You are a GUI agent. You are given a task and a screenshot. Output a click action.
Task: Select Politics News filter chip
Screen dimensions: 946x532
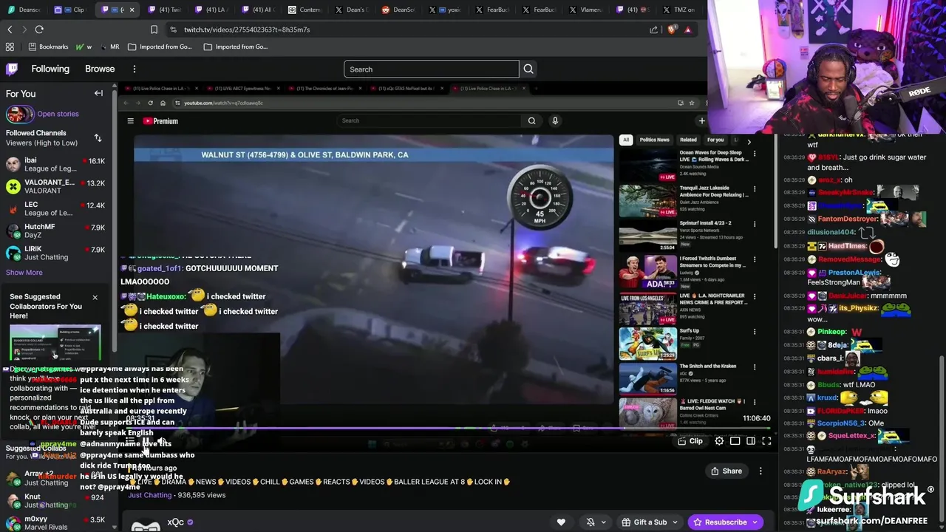click(654, 140)
